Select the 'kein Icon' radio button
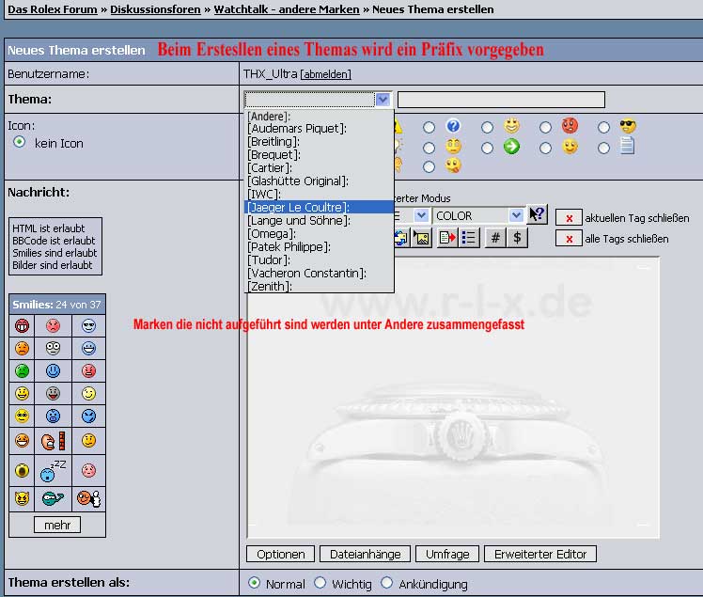This screenshot has height=597, width=703. coord(20,142)
